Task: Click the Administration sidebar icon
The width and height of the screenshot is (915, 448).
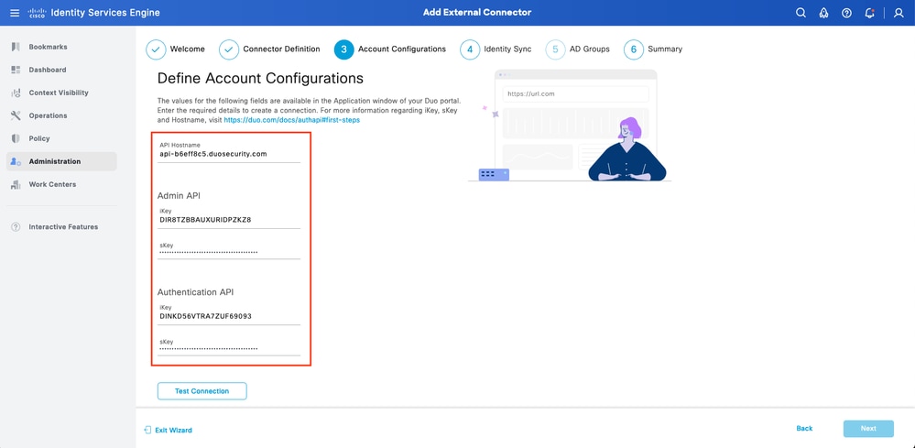Action: tap(16, 161)
